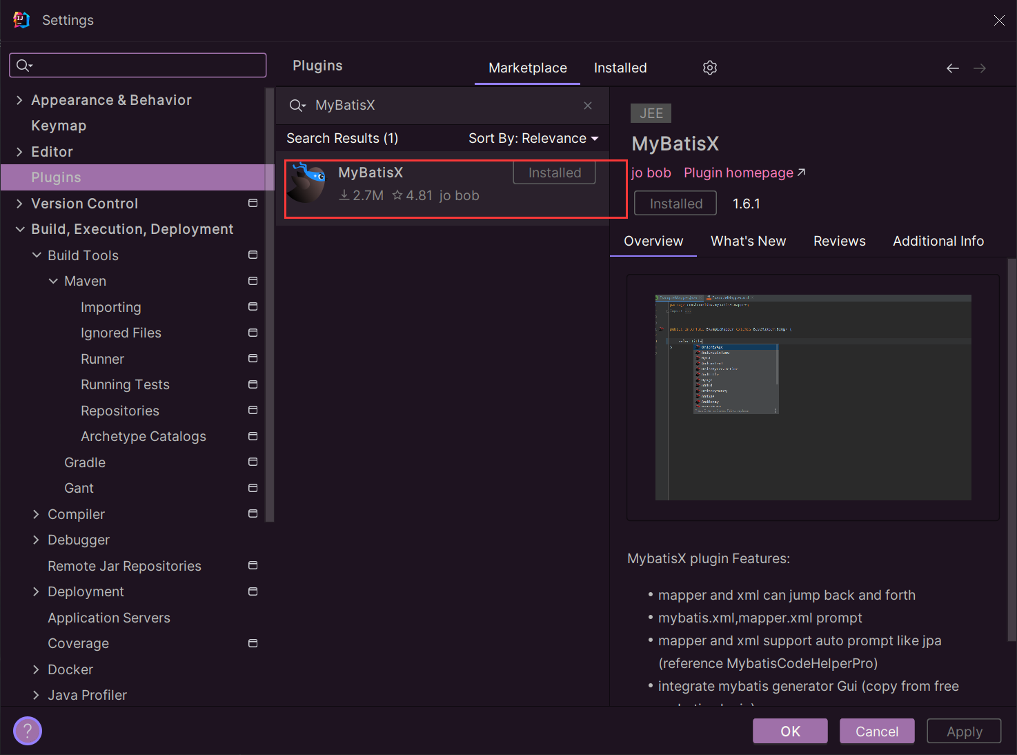This screenshot has width=1017, height=755.
Task: Click project-level icon beside Build Tools
Action: click(x=253, y=255)
